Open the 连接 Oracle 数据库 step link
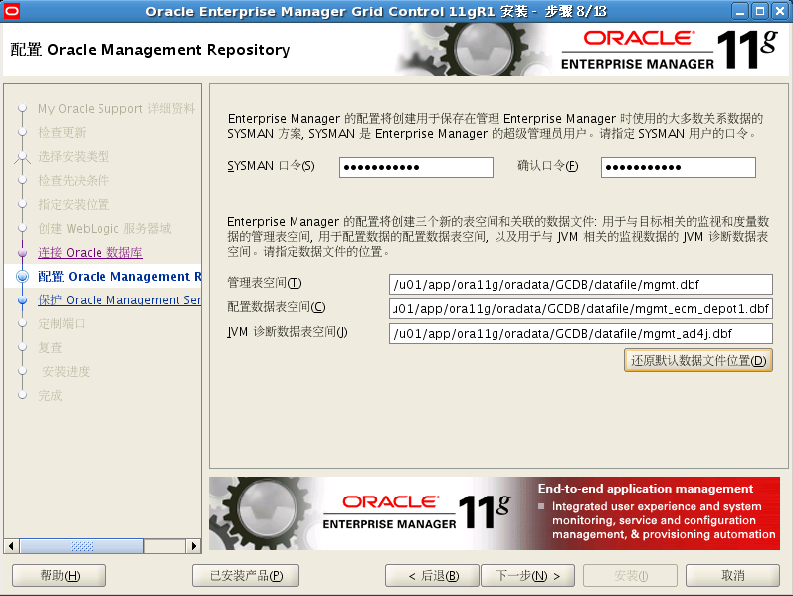 (x=91, y=252)
